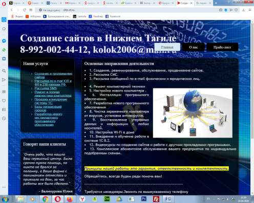The width and height of the screenshot is (254, 203).
Task: Follow 'Разработка нового нестандартного программного обеспечения' link
Action: tap(48, 119)
